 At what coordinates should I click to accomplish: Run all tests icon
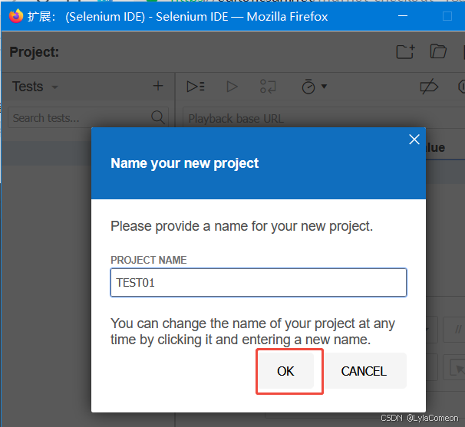coord(196,87)
